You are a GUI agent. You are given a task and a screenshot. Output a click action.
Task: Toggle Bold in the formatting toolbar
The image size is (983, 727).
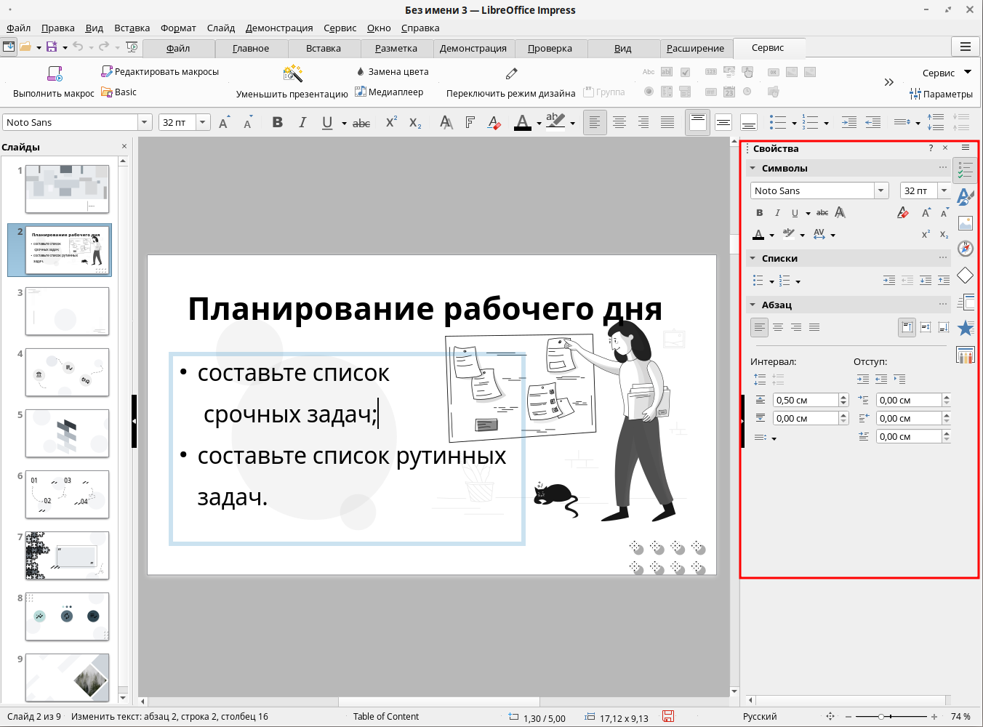click(x=277, y=122)
